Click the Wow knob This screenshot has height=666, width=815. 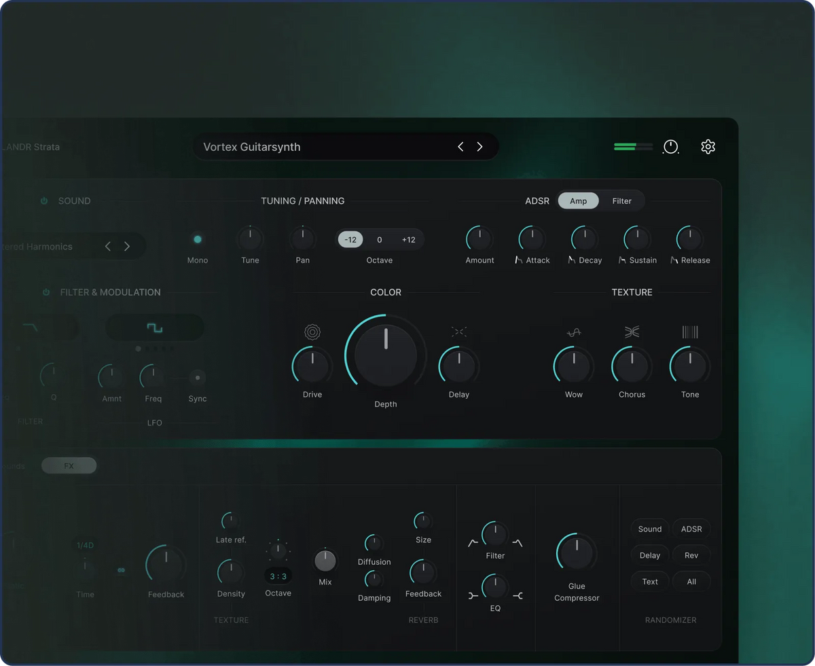574,366
